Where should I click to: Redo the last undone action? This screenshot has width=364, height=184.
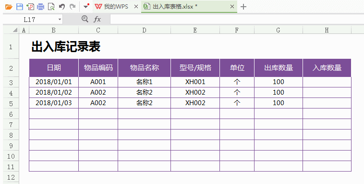(x=73, y=7)
